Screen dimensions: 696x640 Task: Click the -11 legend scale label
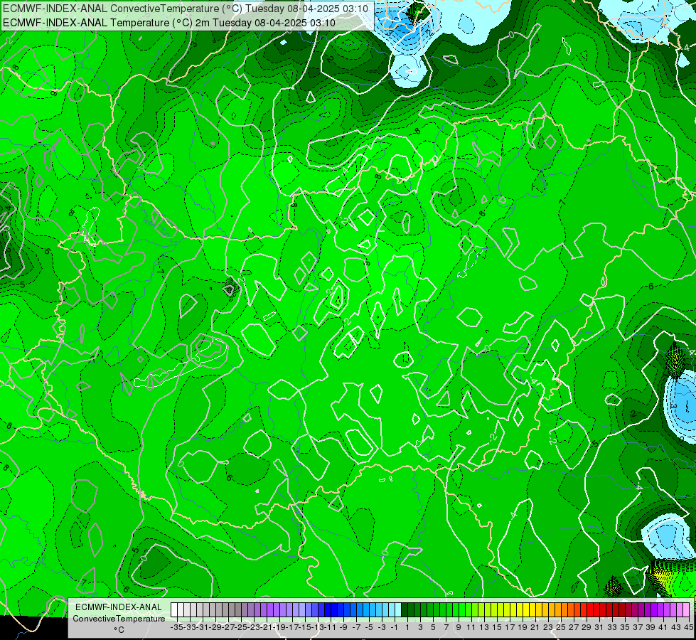tap(331, 627)
